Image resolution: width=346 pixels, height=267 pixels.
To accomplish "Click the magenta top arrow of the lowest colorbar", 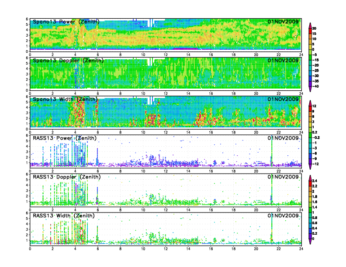I will click(x=310, y=178).
